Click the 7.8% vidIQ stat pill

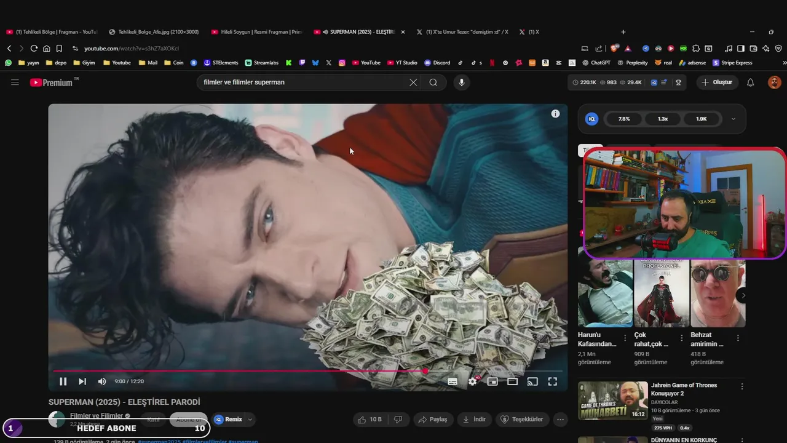[x=624, y=119]
